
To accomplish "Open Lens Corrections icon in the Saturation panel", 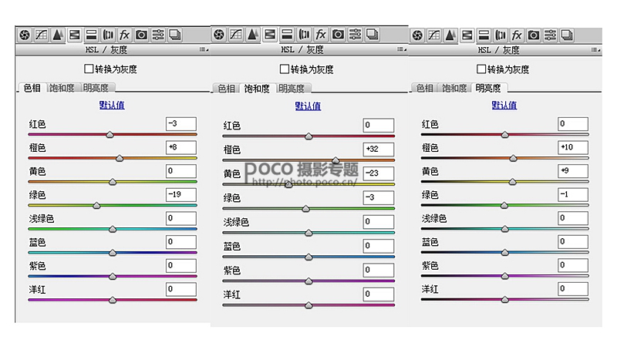I will (304, 35).
